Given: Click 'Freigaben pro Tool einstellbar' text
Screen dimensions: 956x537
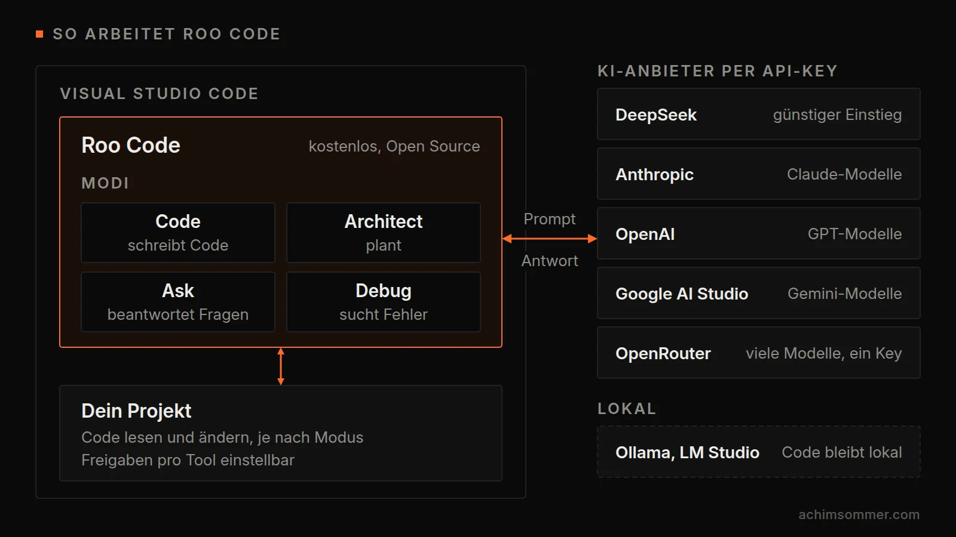Looking at the screenshot, I should (x=188, y=461).
